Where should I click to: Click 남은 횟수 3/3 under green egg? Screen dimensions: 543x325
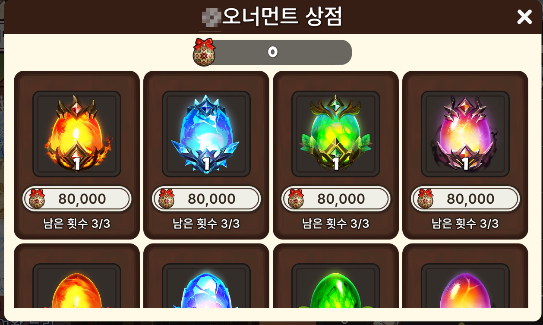pyautogui.click(x=336, y=224)
